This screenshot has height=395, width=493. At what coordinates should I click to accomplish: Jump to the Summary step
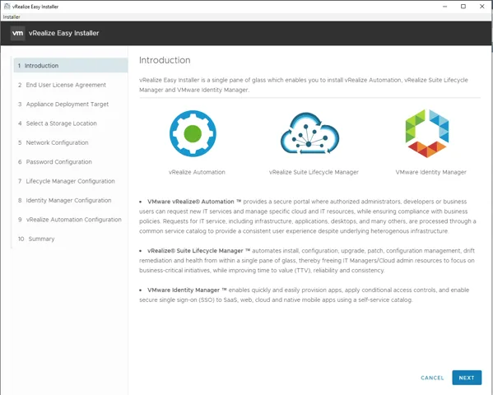click(x=71, y=239)
